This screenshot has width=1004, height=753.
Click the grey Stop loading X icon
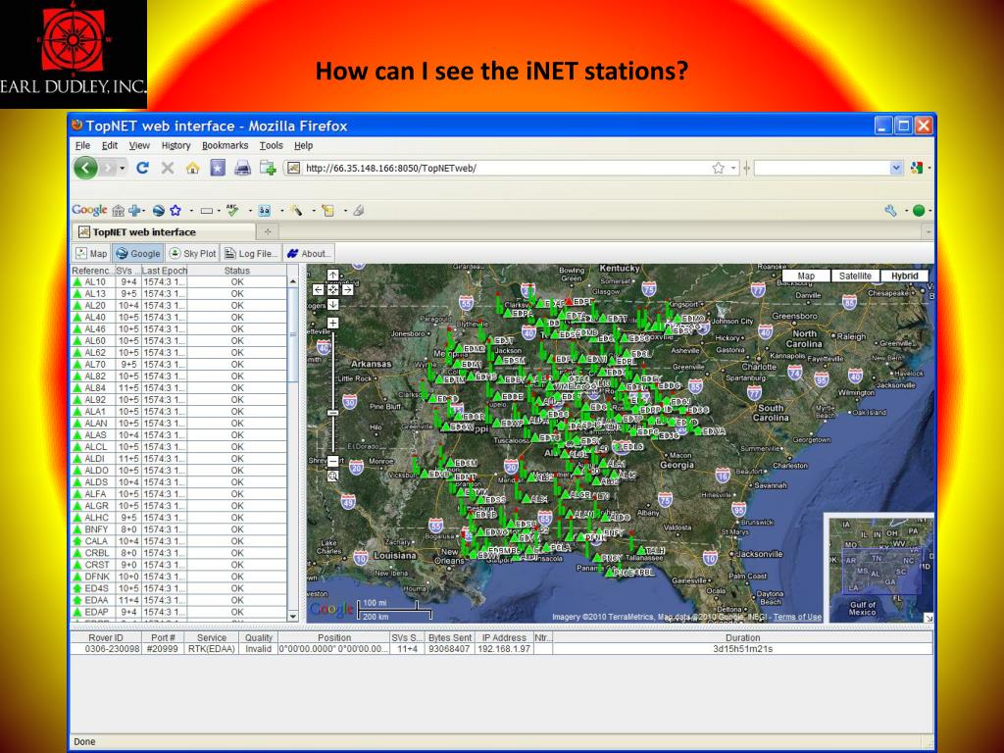click(167, 168)
